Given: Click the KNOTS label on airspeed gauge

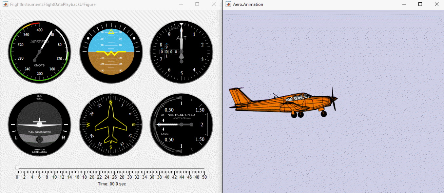Looking at the screenshot, I should pos(39,65).
